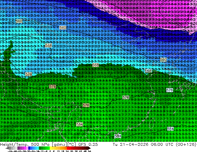Click the '06:00 UTC' time label

pos(163,145)
